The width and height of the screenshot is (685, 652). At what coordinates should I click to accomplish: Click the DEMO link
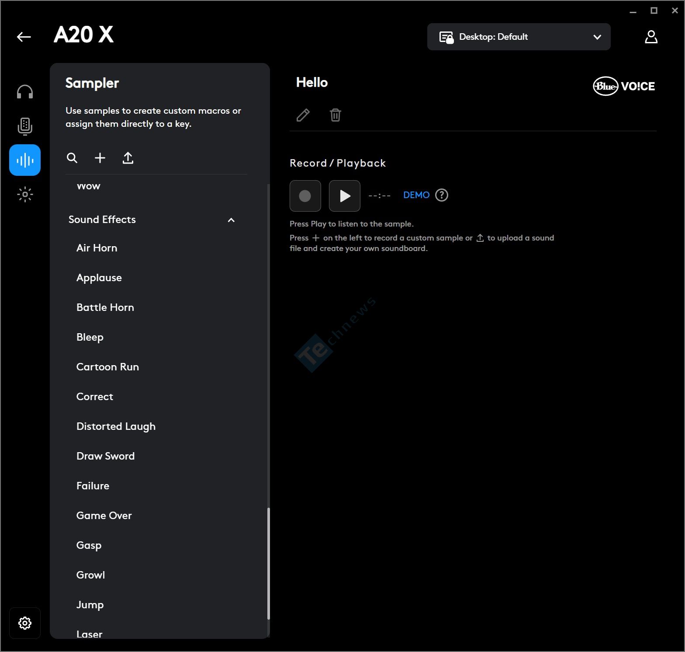tap(416, 195)
